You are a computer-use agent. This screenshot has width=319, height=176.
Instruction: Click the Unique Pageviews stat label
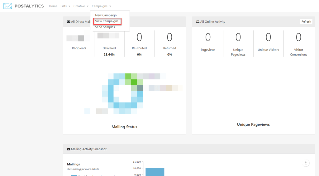point(238,52)
